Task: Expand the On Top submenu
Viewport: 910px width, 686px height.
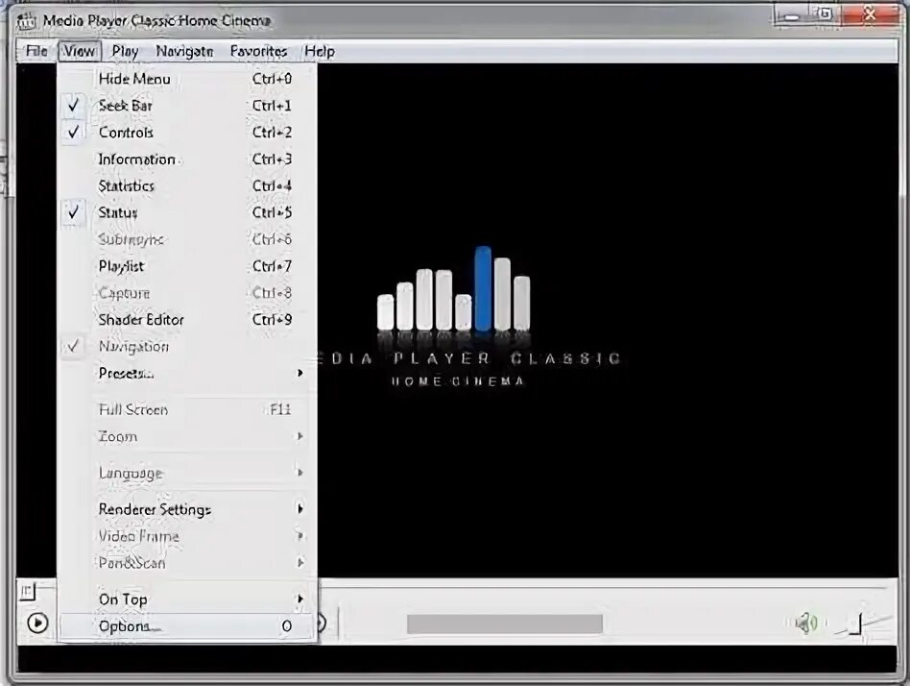Action: click(187, 600)
